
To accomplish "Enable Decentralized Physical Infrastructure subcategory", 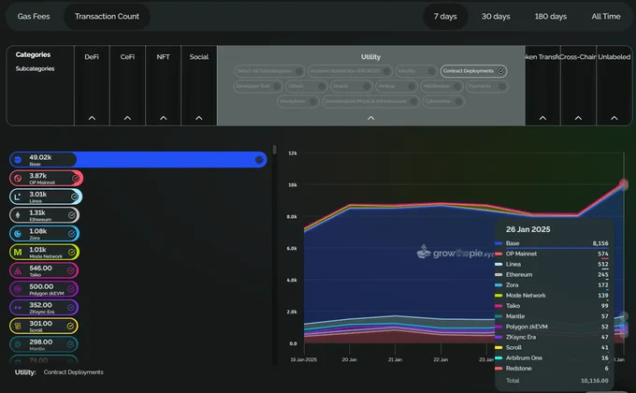I will (x=370, y=101).
